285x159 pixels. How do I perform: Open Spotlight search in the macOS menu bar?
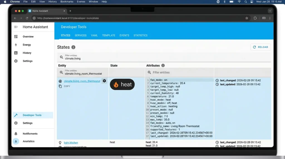tap(246, 2)
